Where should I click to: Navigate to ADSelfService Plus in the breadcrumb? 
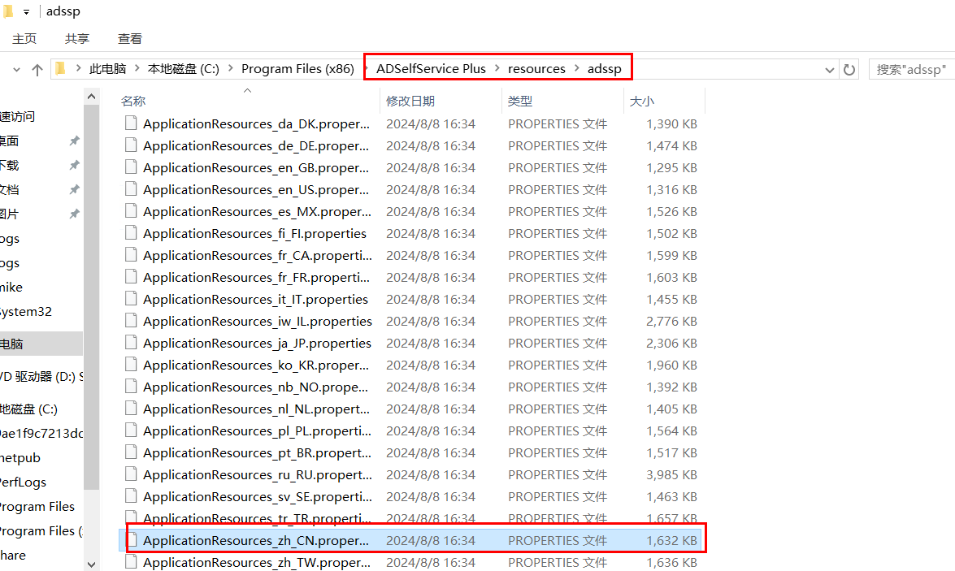tap(432, 69)
